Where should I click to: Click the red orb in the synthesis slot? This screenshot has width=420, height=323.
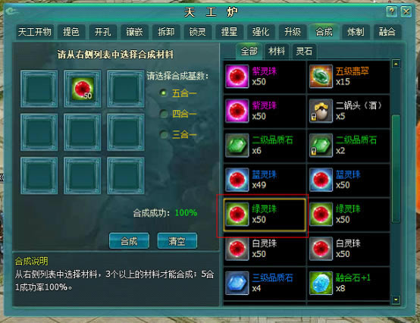pos(83,89)
